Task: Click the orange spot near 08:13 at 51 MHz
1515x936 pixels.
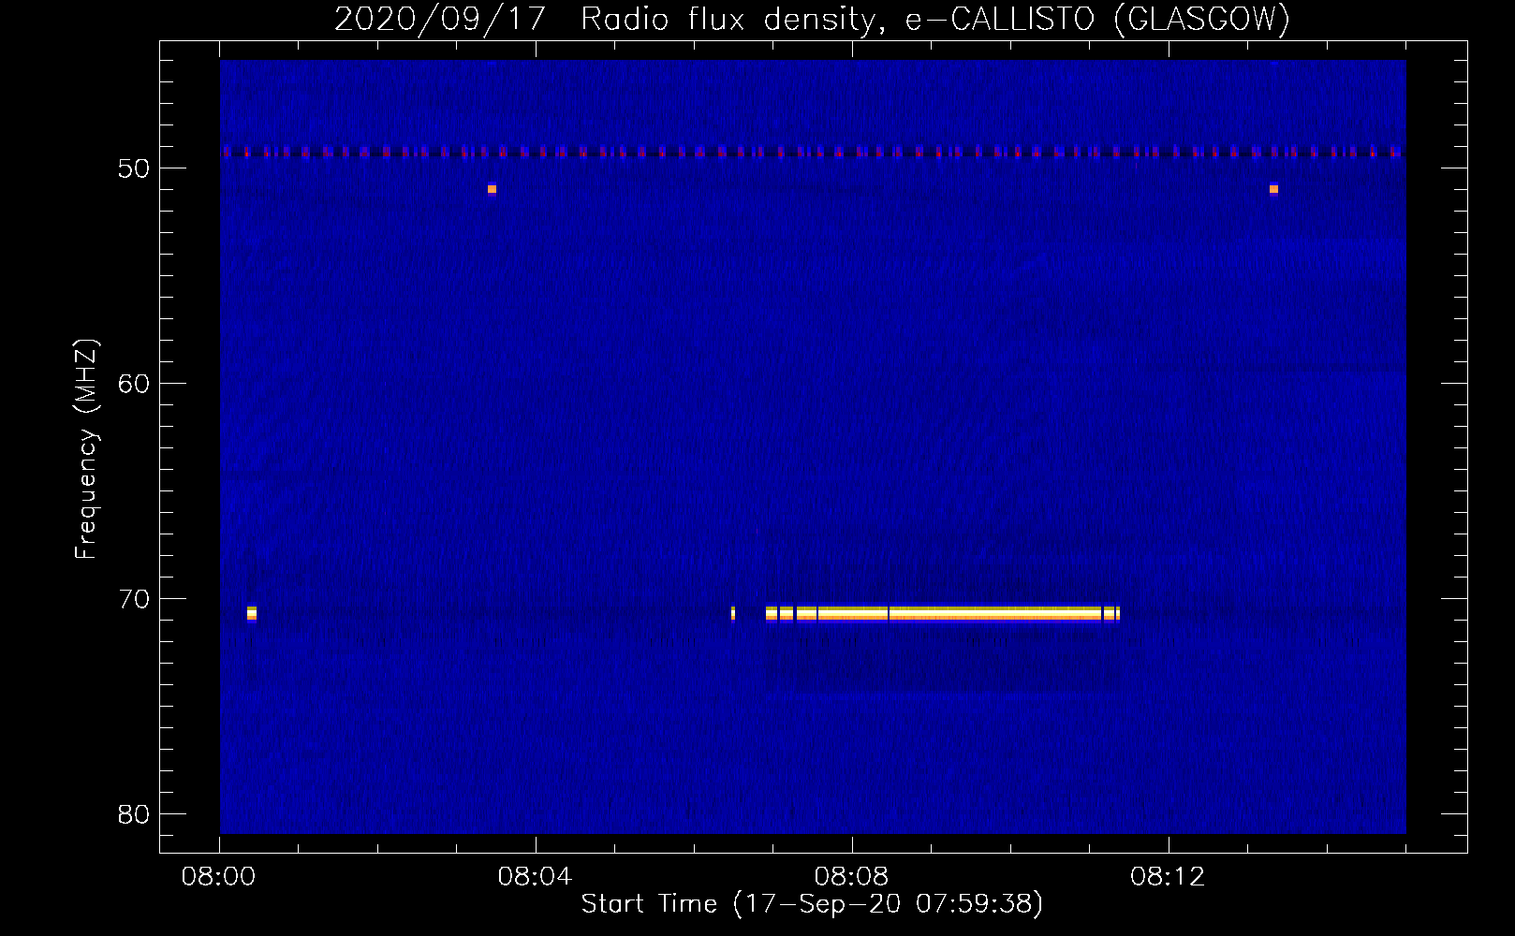Action: click(1273, 189)
